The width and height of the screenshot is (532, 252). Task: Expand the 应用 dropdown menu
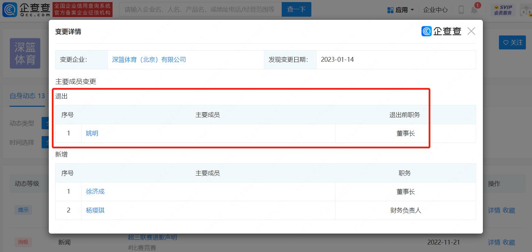click(x=401, y=10)
